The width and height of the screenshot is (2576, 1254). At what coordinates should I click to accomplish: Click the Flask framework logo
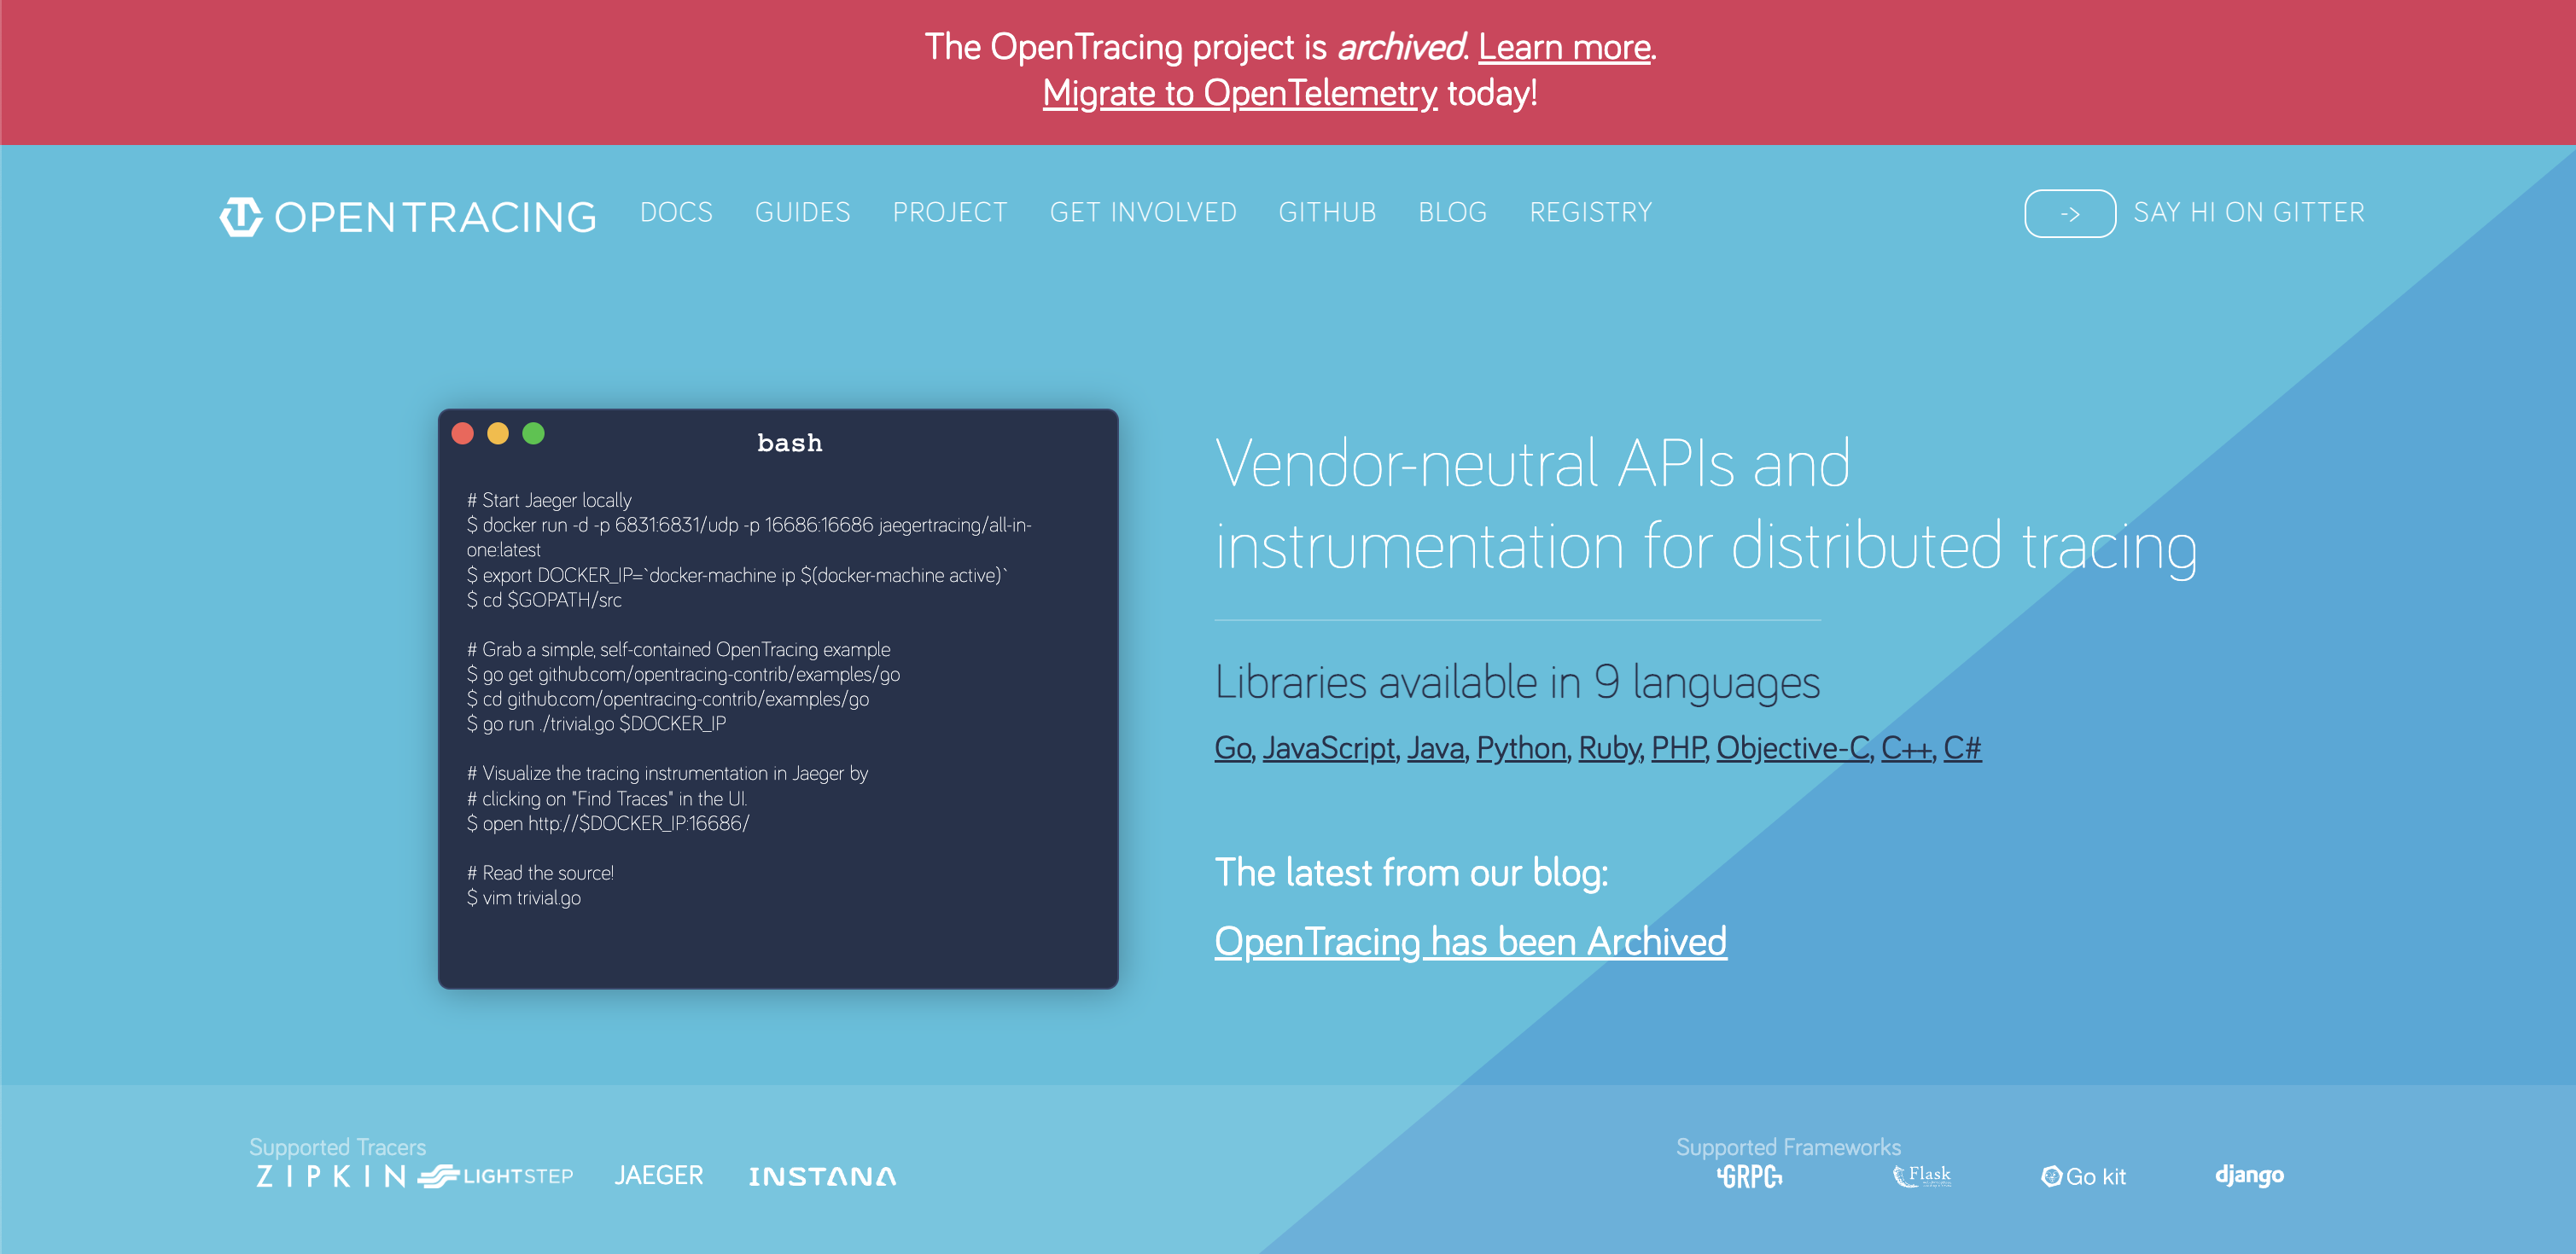(x=1922, y=1175)
